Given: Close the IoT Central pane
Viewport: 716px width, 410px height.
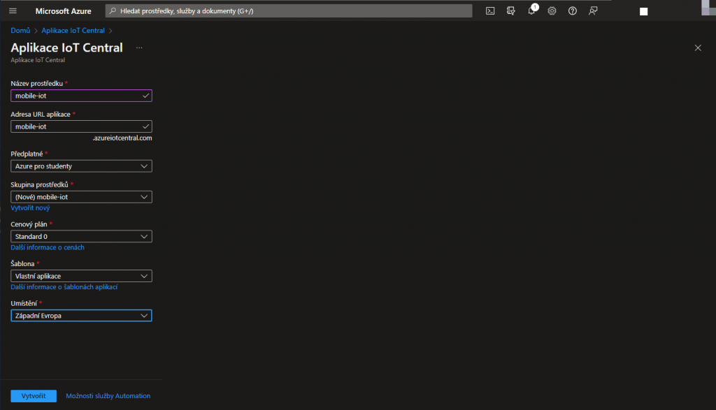Looking at the screenshot, I should pyautogui.click(x=697, y=47).
